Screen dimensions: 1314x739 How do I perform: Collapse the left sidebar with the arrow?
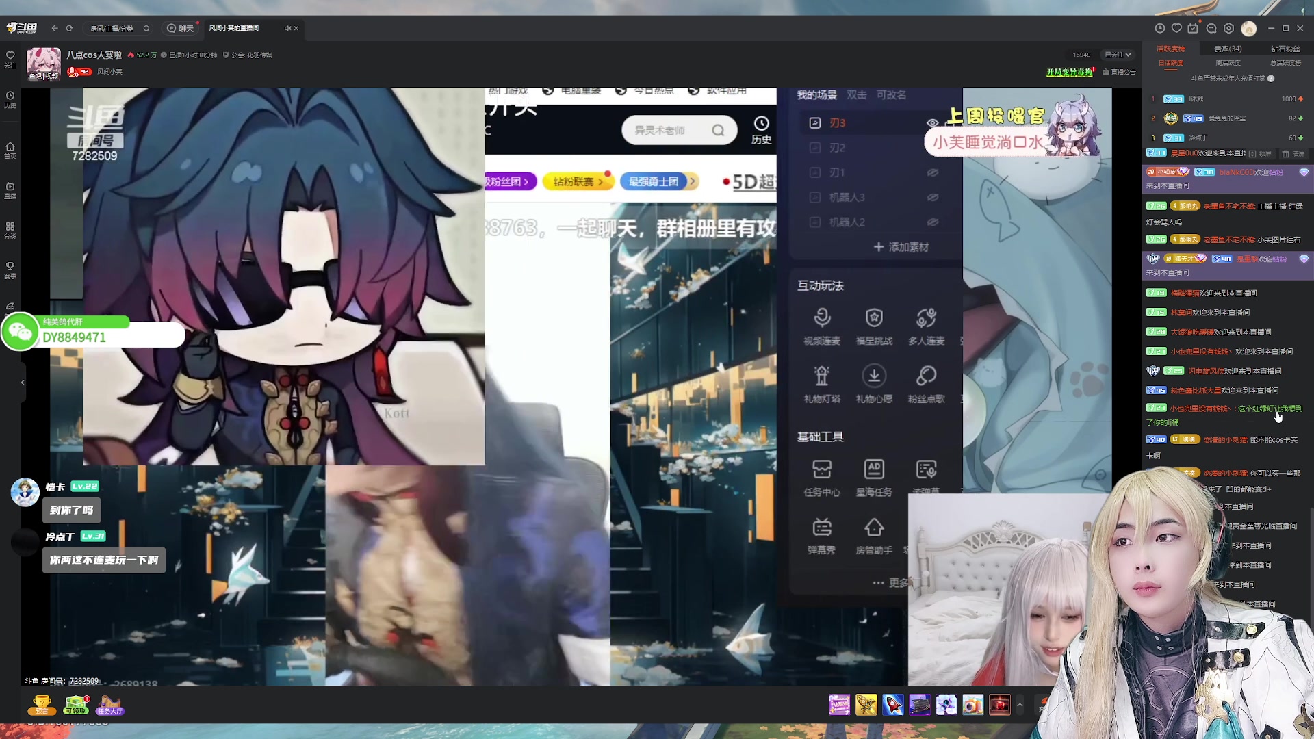pos(23,383)
